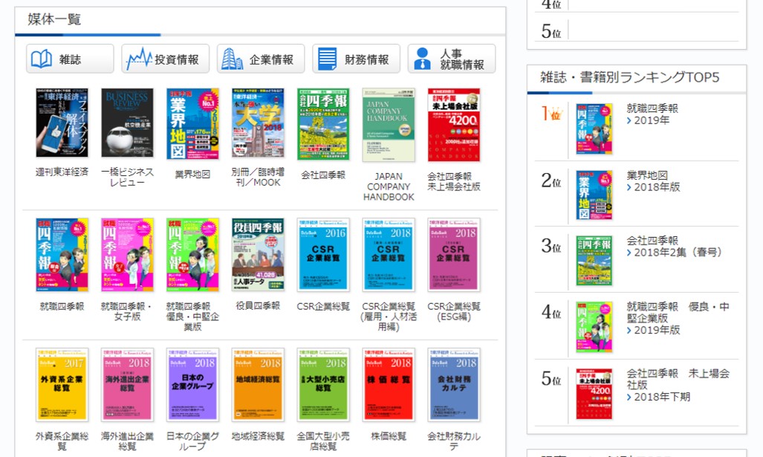Click the 就職四季報 cover in media list
The height and width of the screenshot is (457, 763).
pos(62,255)
